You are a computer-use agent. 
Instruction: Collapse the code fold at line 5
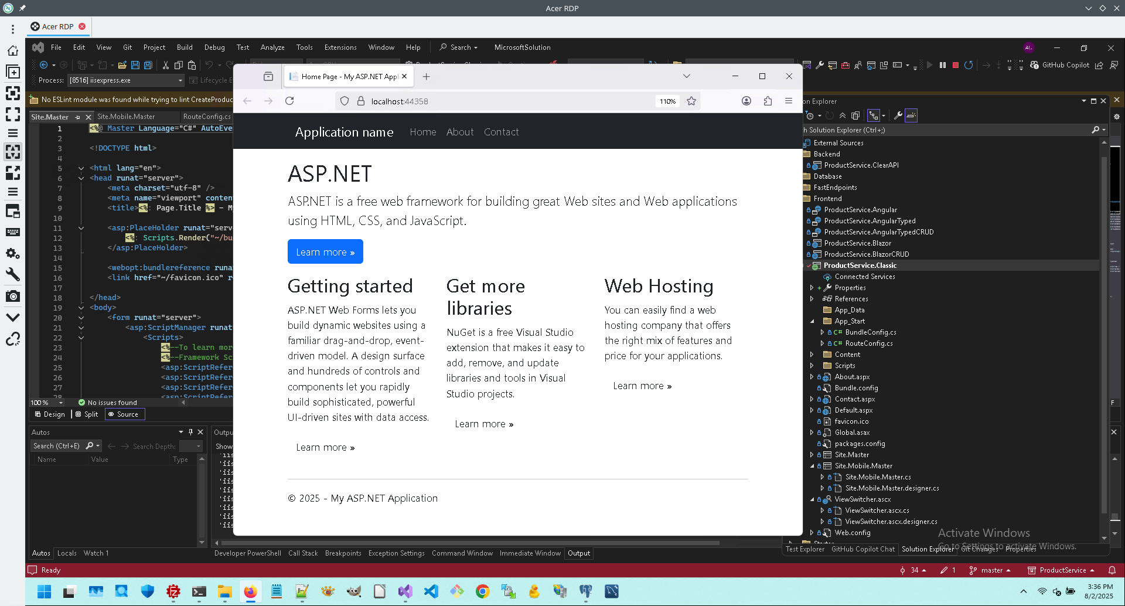tap(81, 168)
